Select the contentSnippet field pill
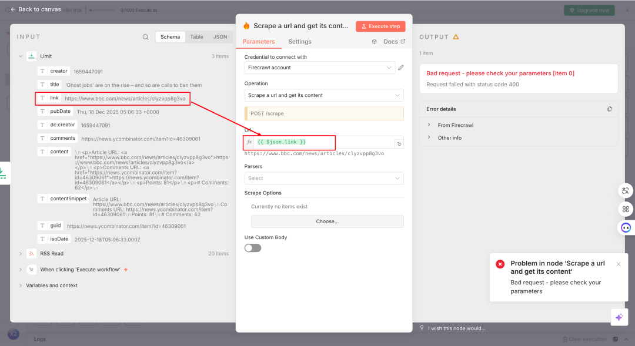The height and width of the screenshot is (346, 635). click(63, 199)
